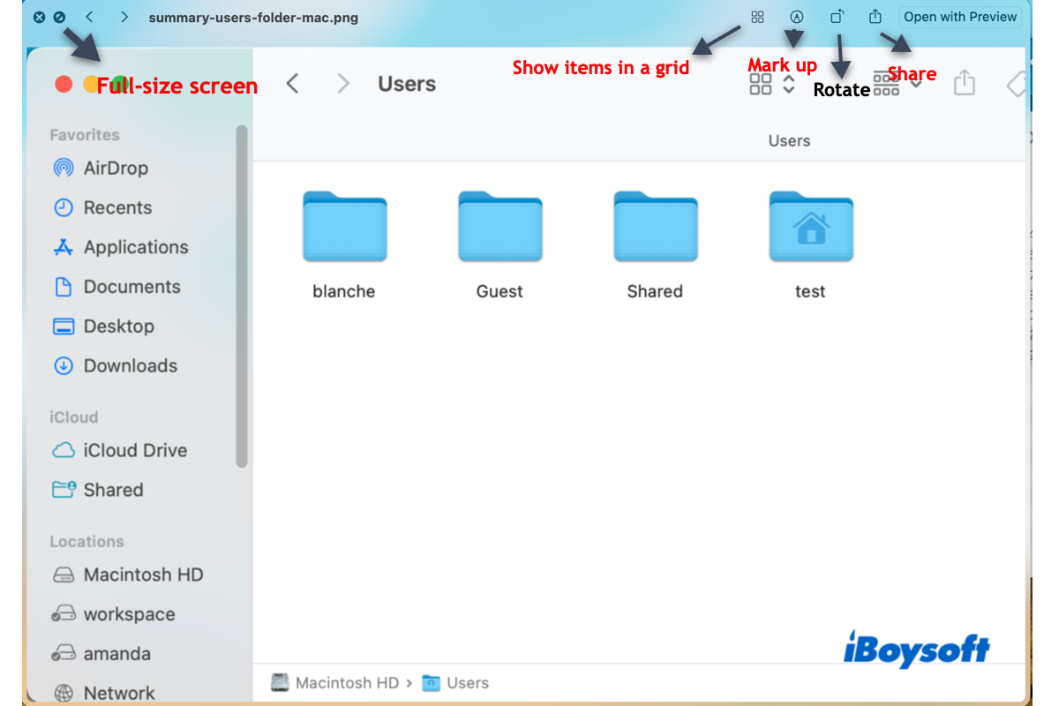This screenshot has height=706, width=1059.
Task: Click the forward arrow in the Quick Look title bar
Action: [x=124, y=16]
